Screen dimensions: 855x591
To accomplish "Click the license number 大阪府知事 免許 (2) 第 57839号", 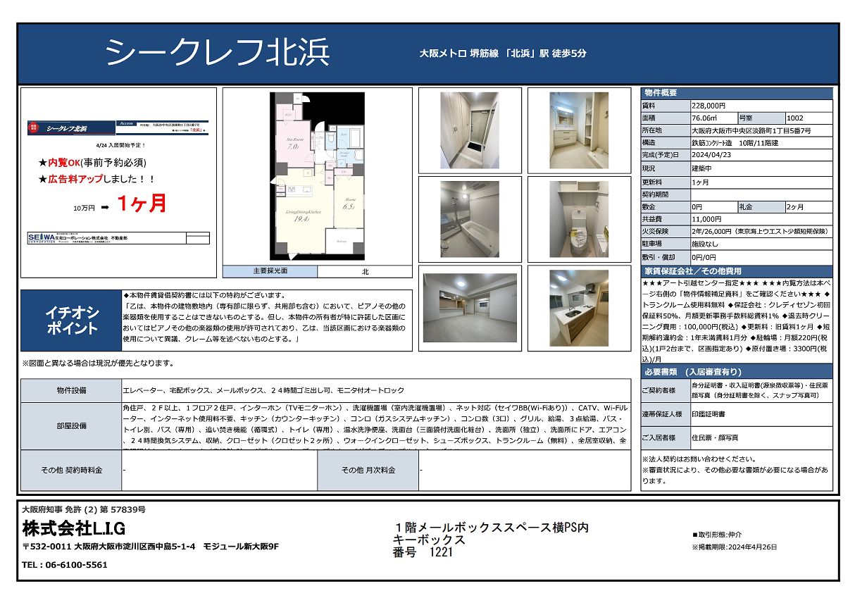I will click(x=84, y=509).
